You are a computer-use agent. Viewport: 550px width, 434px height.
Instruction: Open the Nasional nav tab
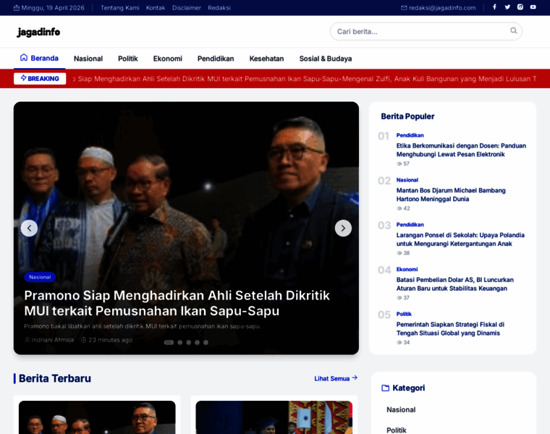[88, 59]
